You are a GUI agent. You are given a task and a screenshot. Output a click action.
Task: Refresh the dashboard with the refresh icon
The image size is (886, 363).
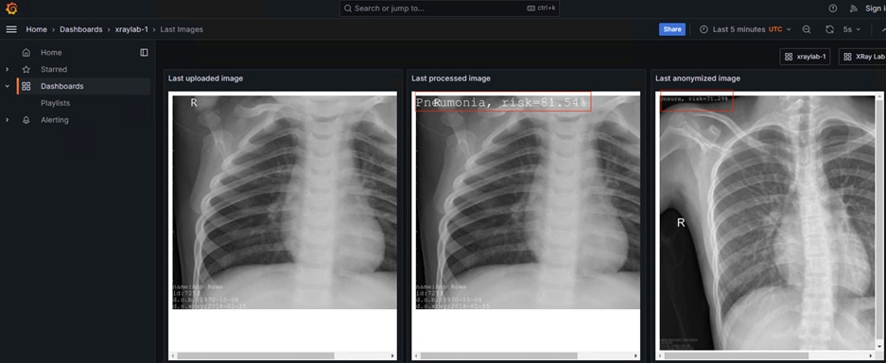point(829,29)
